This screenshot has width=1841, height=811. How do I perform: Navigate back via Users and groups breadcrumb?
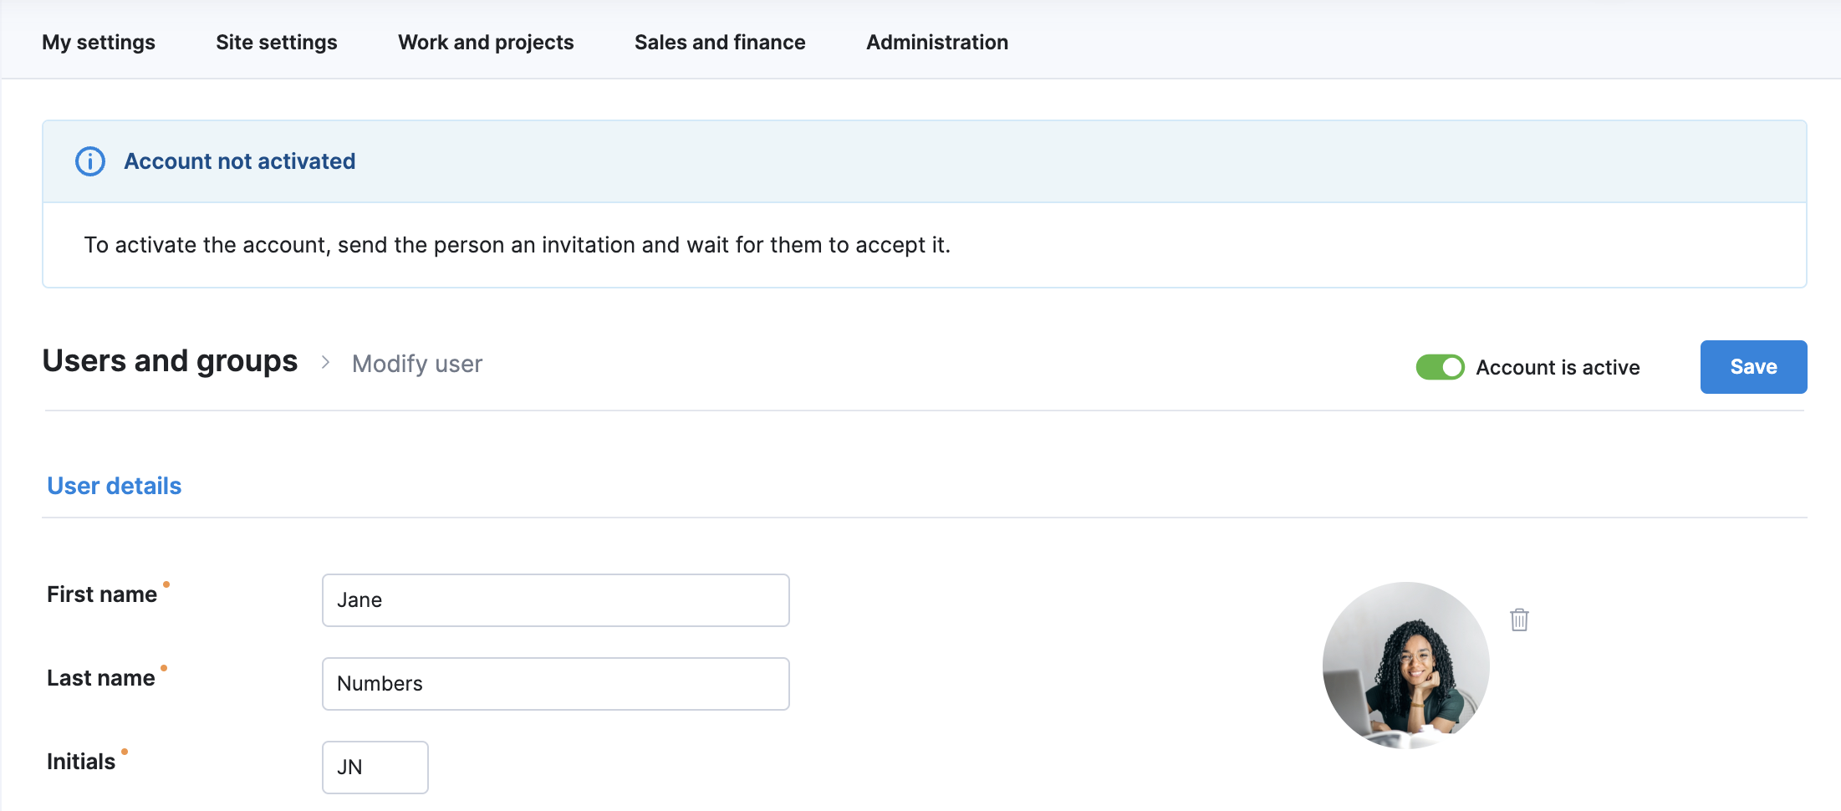[170, 361]
